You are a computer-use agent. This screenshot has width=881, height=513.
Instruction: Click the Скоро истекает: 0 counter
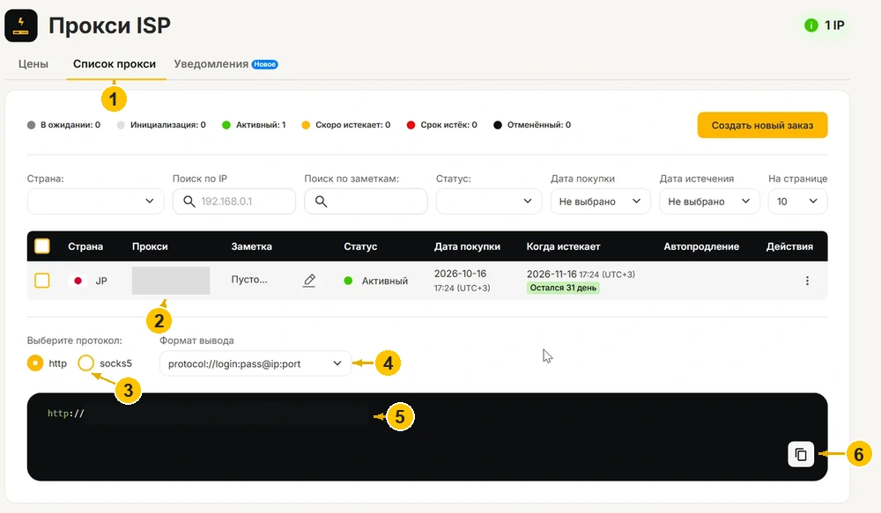tap(346, 125)
